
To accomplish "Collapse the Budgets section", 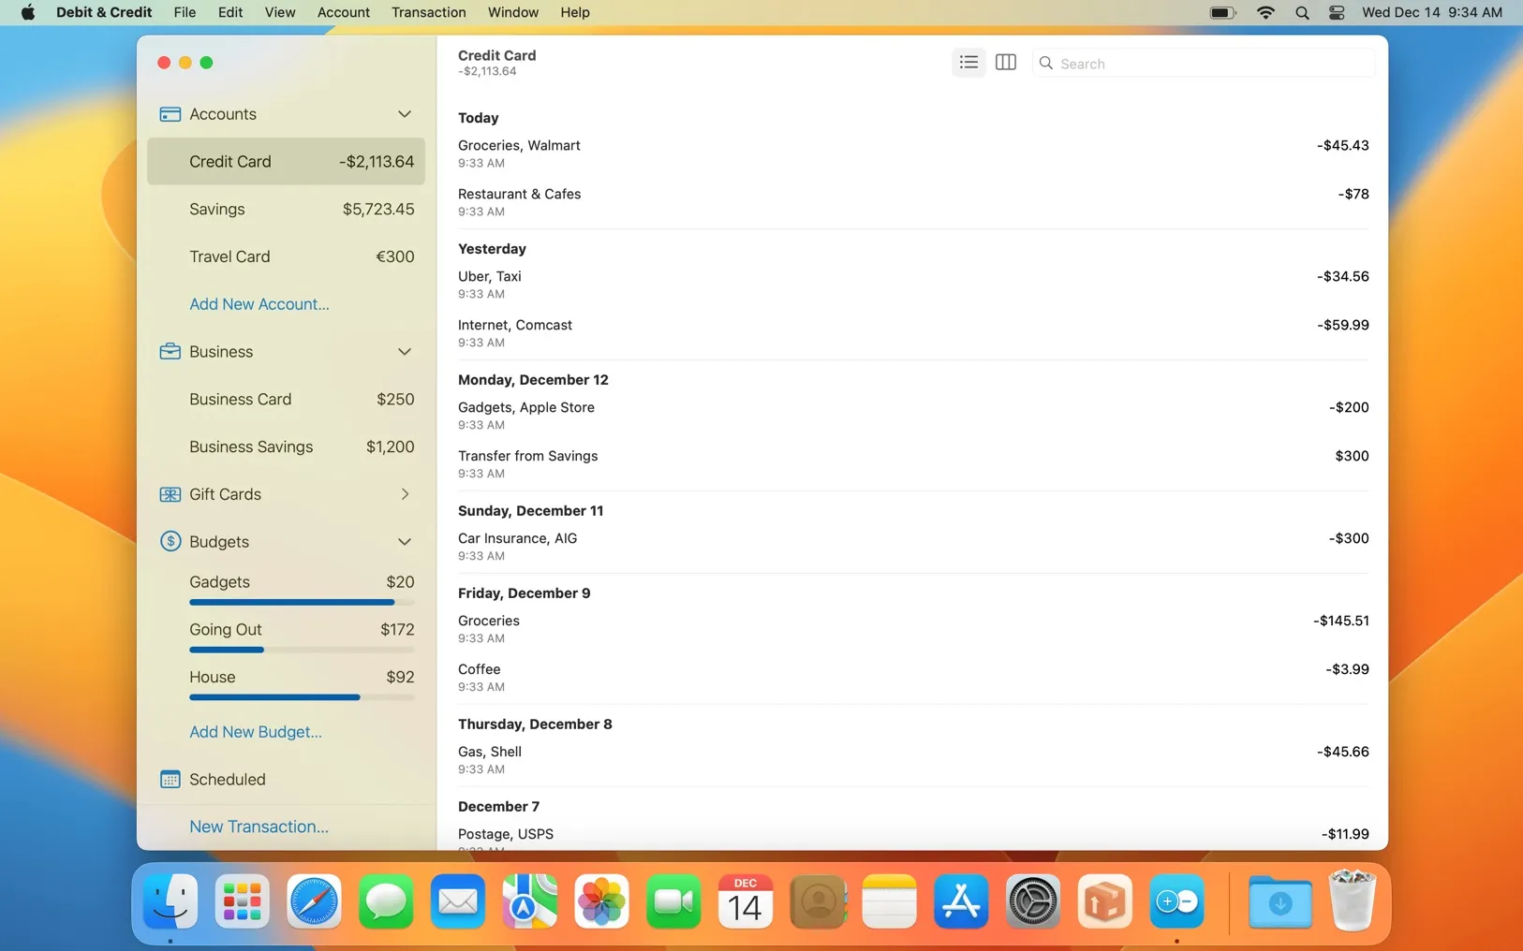I will pyautogui.click(x=405, y=541).
